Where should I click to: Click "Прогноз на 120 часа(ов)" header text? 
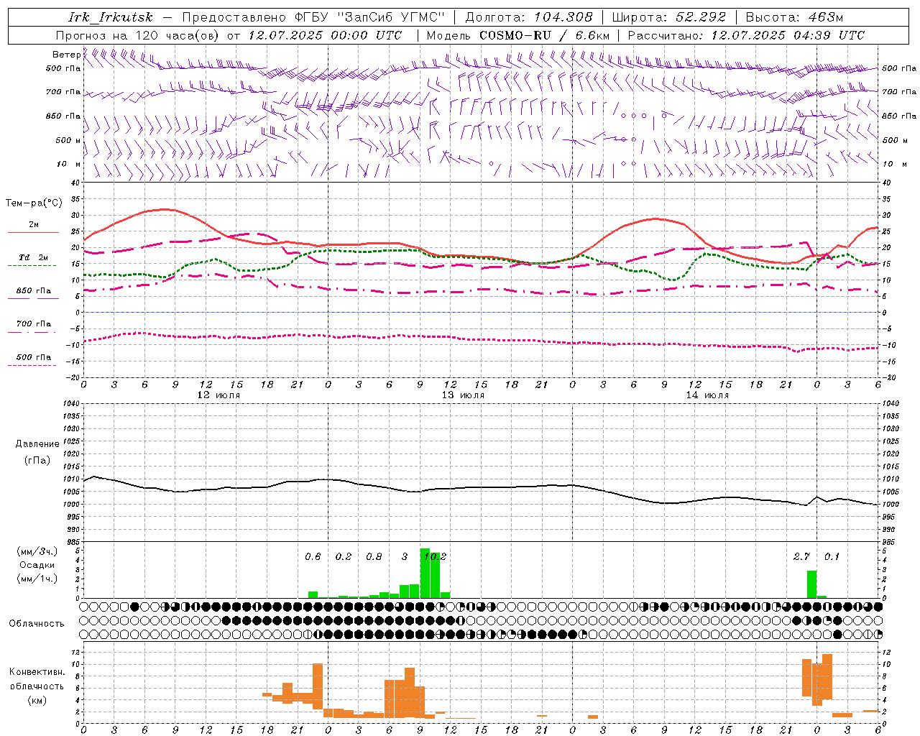click(137, 35)
